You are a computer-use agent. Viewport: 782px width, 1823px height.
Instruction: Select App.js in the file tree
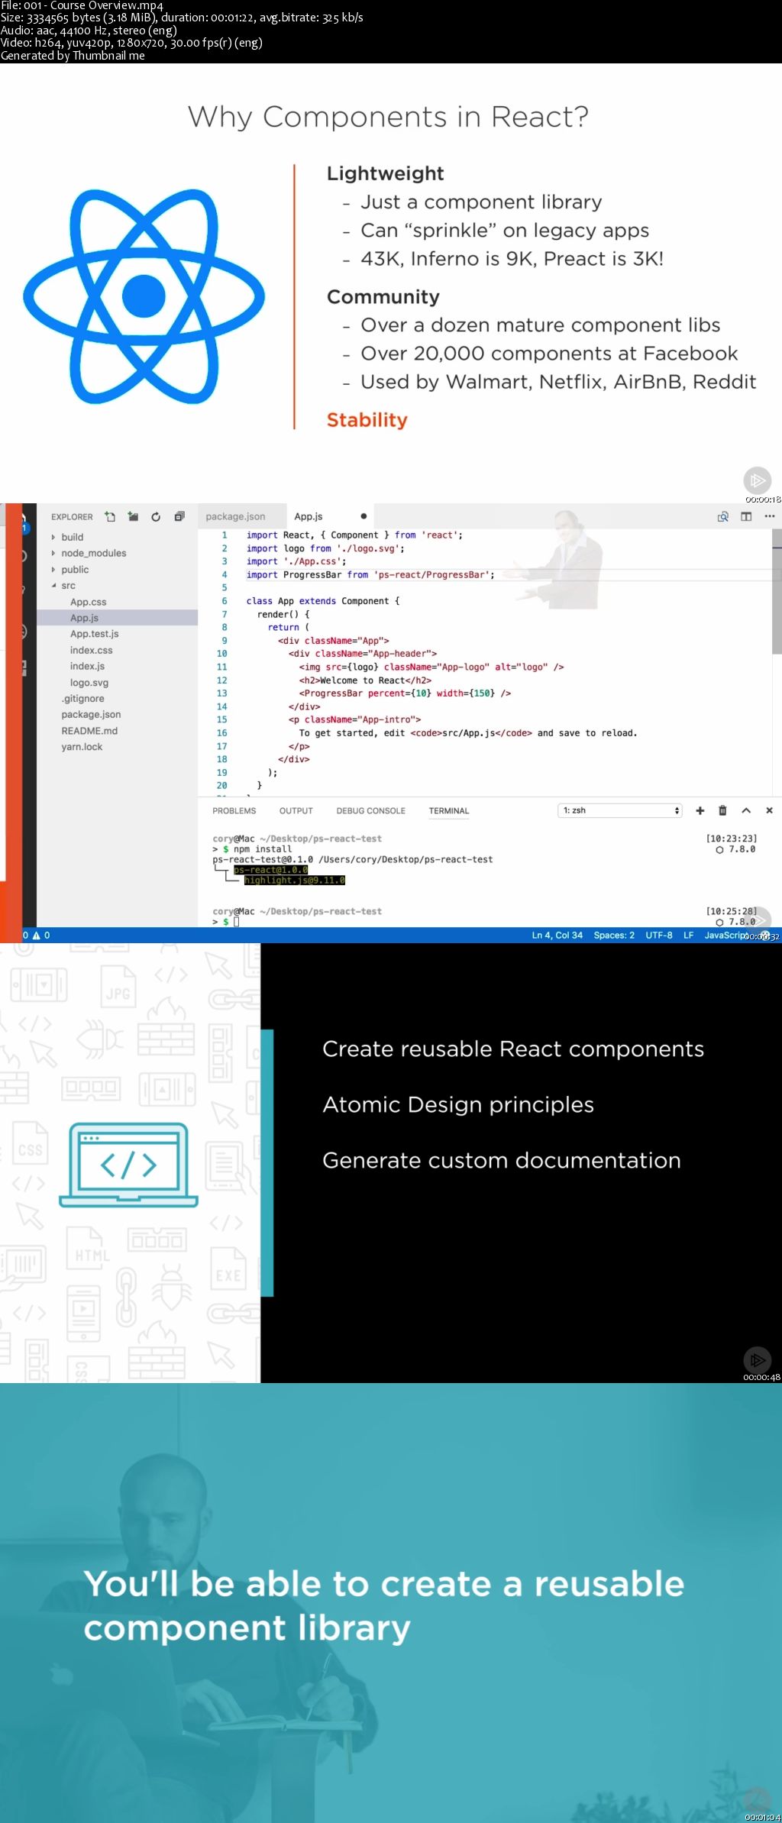point(118,619)
